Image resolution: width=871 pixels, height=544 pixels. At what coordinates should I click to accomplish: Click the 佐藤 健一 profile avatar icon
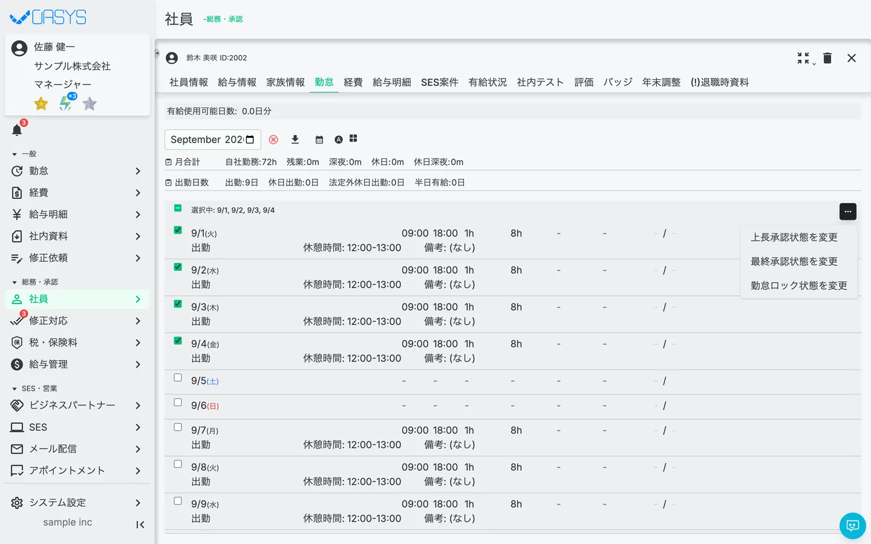pyautogui.click(x=19, y=48)
